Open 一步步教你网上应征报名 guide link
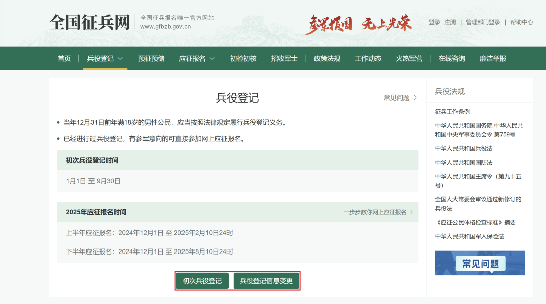The height and width of the screenshot is (304, 546). click(x=378, y=212)
